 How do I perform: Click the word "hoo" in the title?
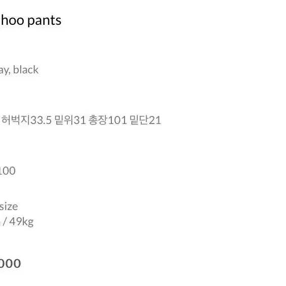point(13,20)
